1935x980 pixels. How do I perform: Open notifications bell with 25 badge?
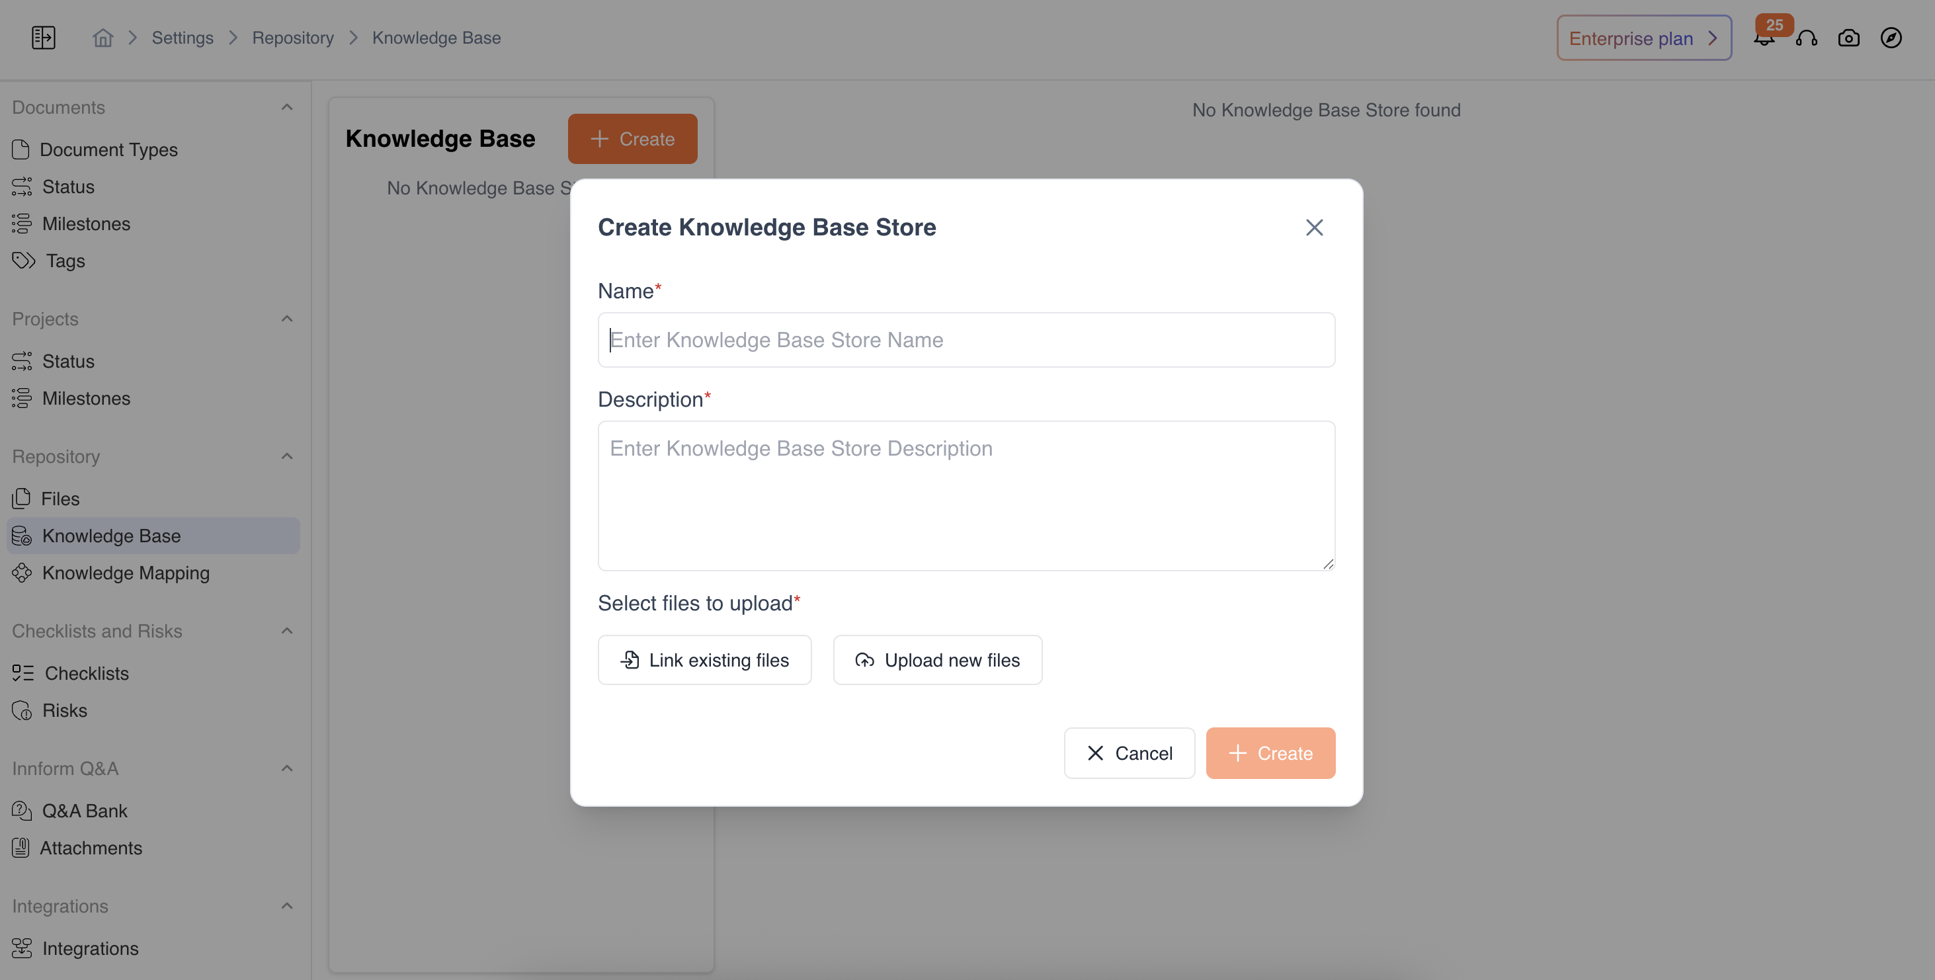point(1764,39)
